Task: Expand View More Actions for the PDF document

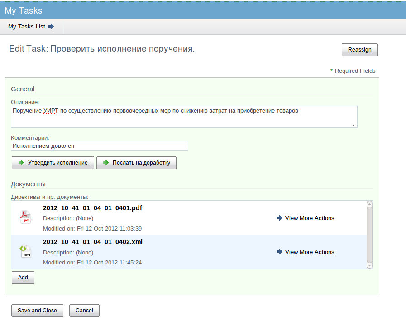Action: pyautogui.click(x=310, y=218)
